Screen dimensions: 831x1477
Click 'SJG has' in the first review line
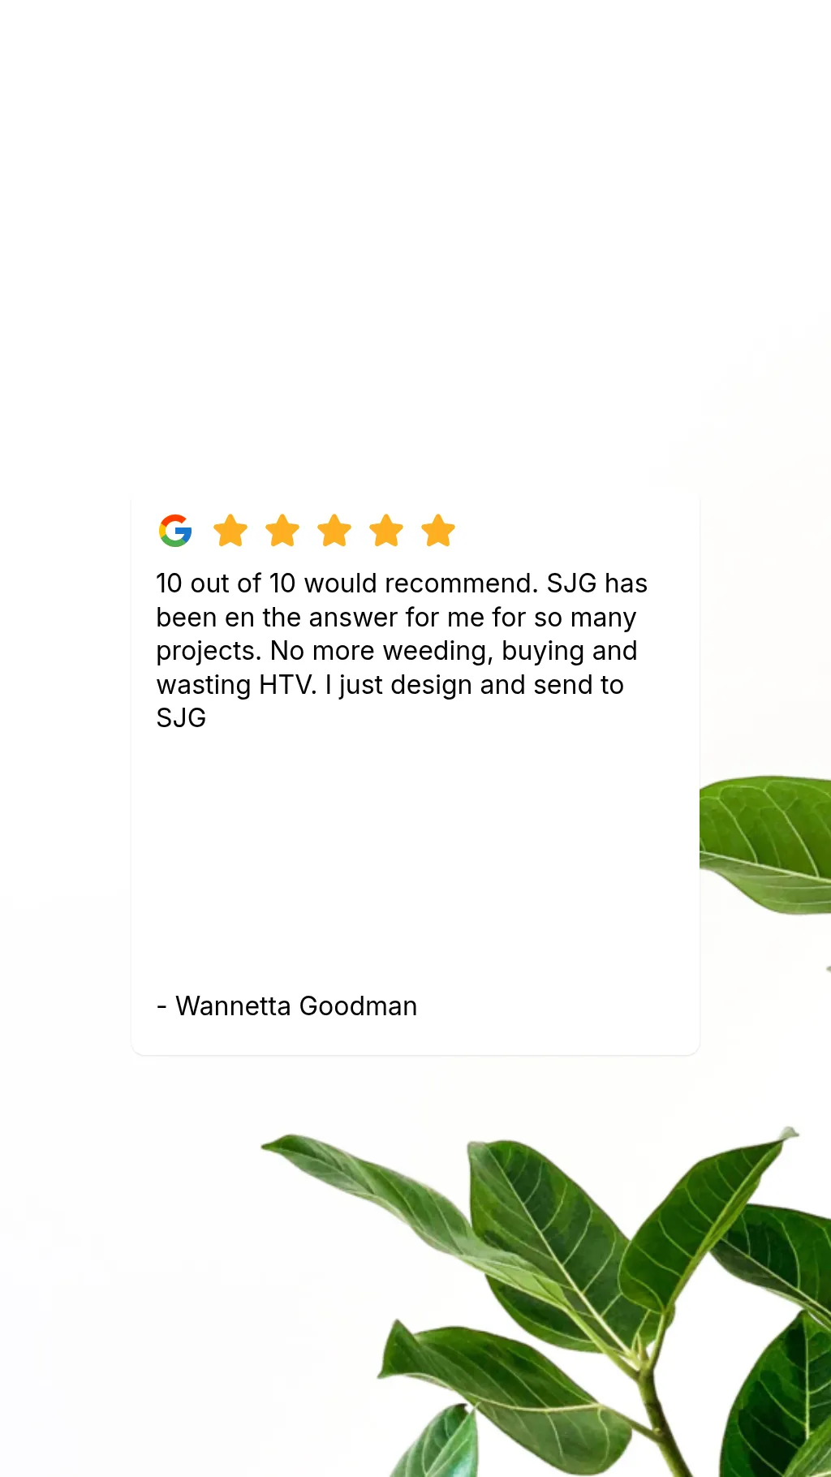click(597, 583)
